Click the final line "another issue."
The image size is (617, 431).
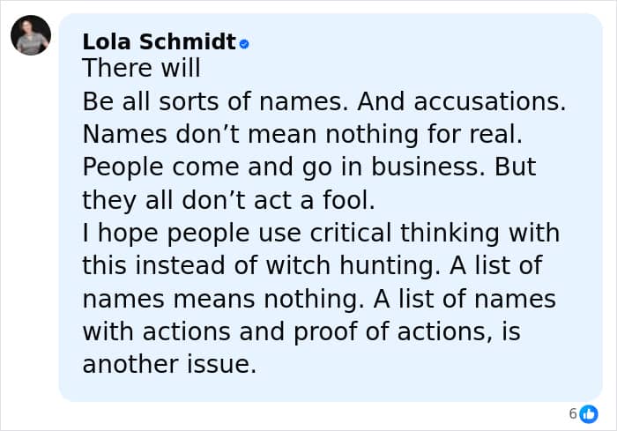(168, 364)
